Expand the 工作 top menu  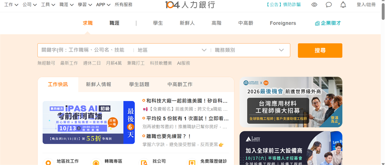click(11, 4)
